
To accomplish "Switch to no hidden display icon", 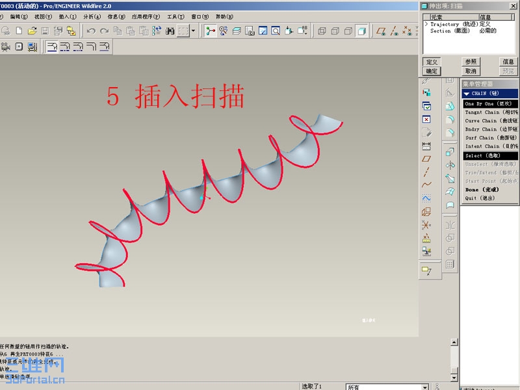I will tap(348, 31).
